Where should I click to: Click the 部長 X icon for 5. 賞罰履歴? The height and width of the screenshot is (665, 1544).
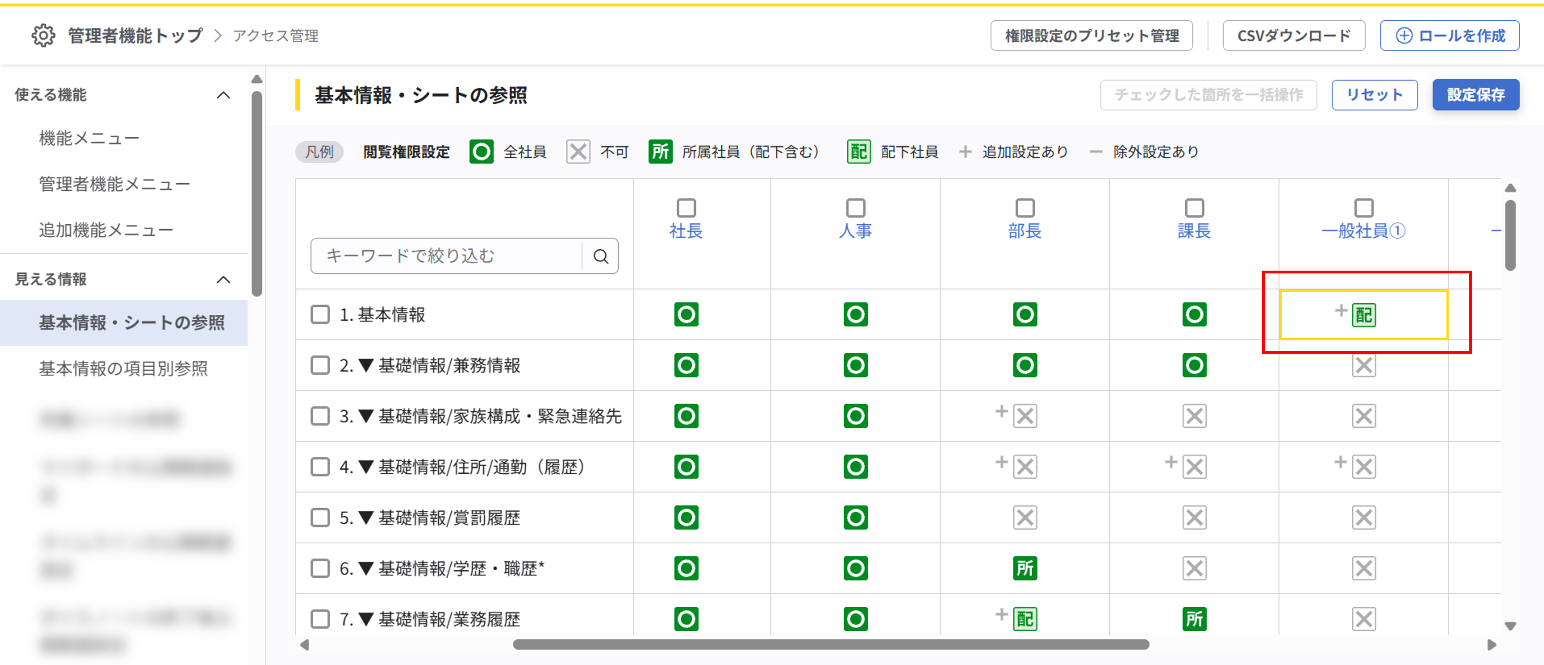(x=1025, y=518)
